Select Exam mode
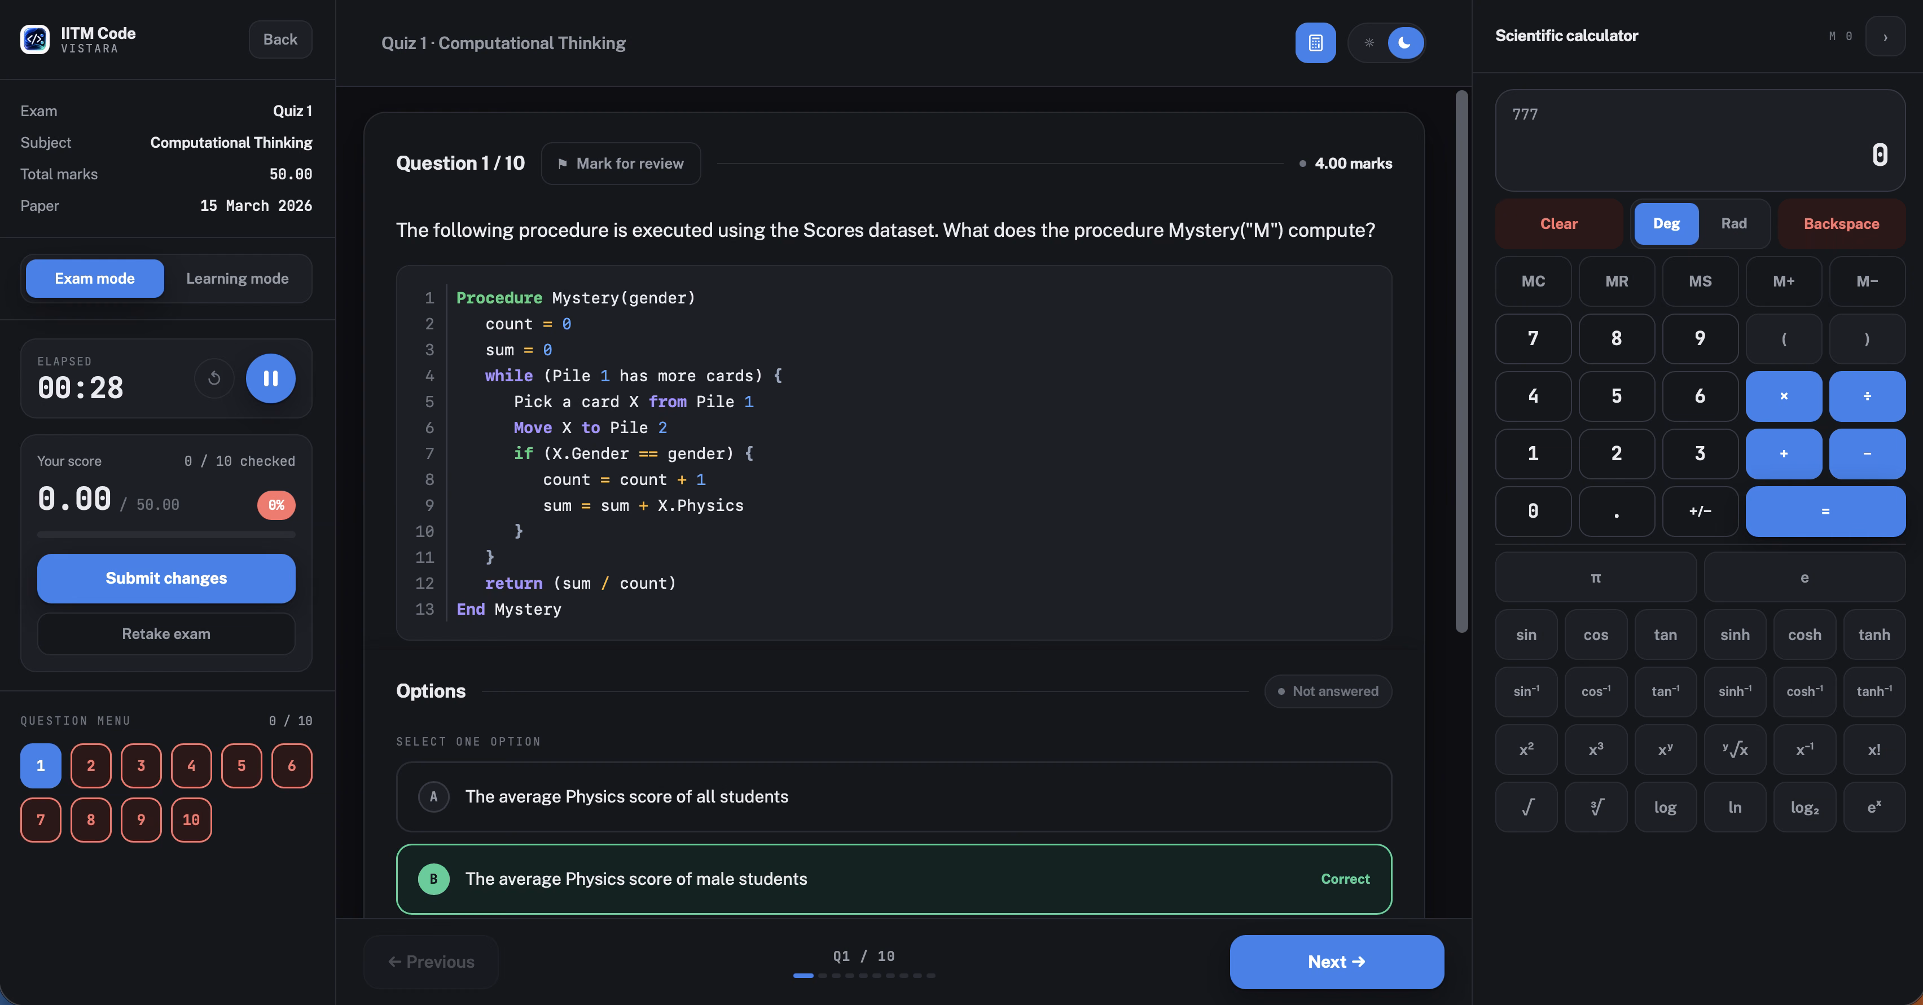This screenshot has width=1923, height=1005. pos(95,278)
